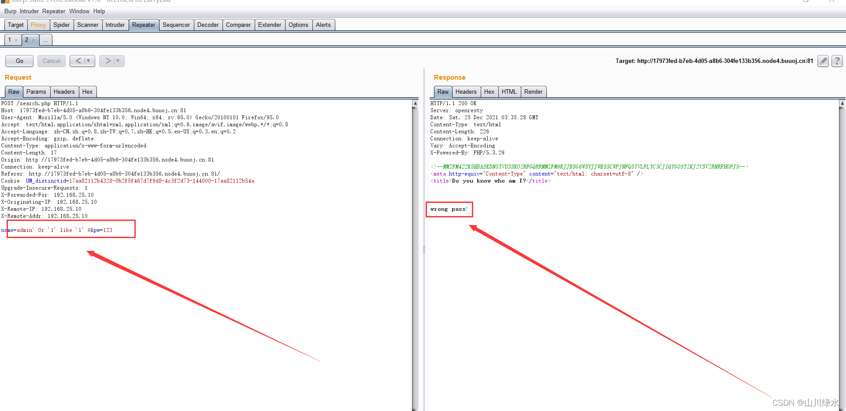Image resolution: width=846 pixels, height=411 pixels.
Task: Switch to the Alerts tab
Action: point(323,25)
